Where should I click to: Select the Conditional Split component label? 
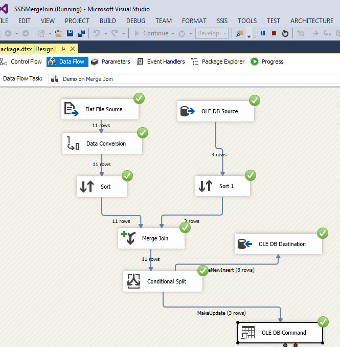point(167,281)
